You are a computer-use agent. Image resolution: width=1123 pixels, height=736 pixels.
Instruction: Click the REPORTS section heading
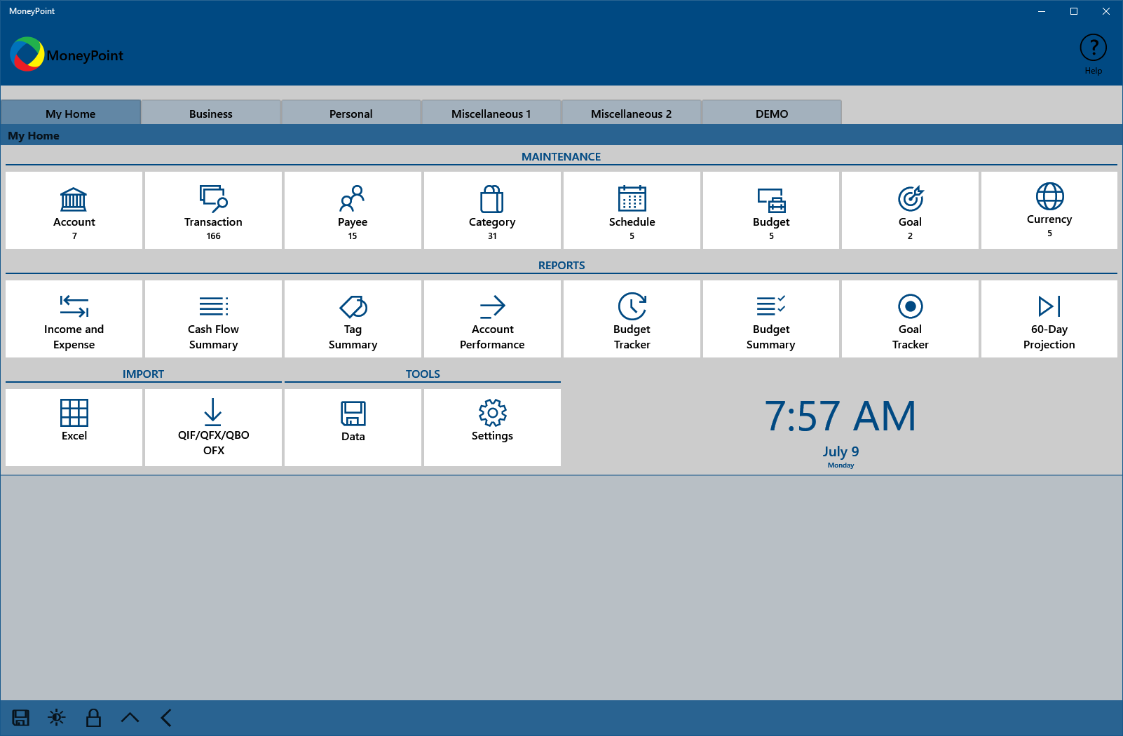click(x=561, y=265)
